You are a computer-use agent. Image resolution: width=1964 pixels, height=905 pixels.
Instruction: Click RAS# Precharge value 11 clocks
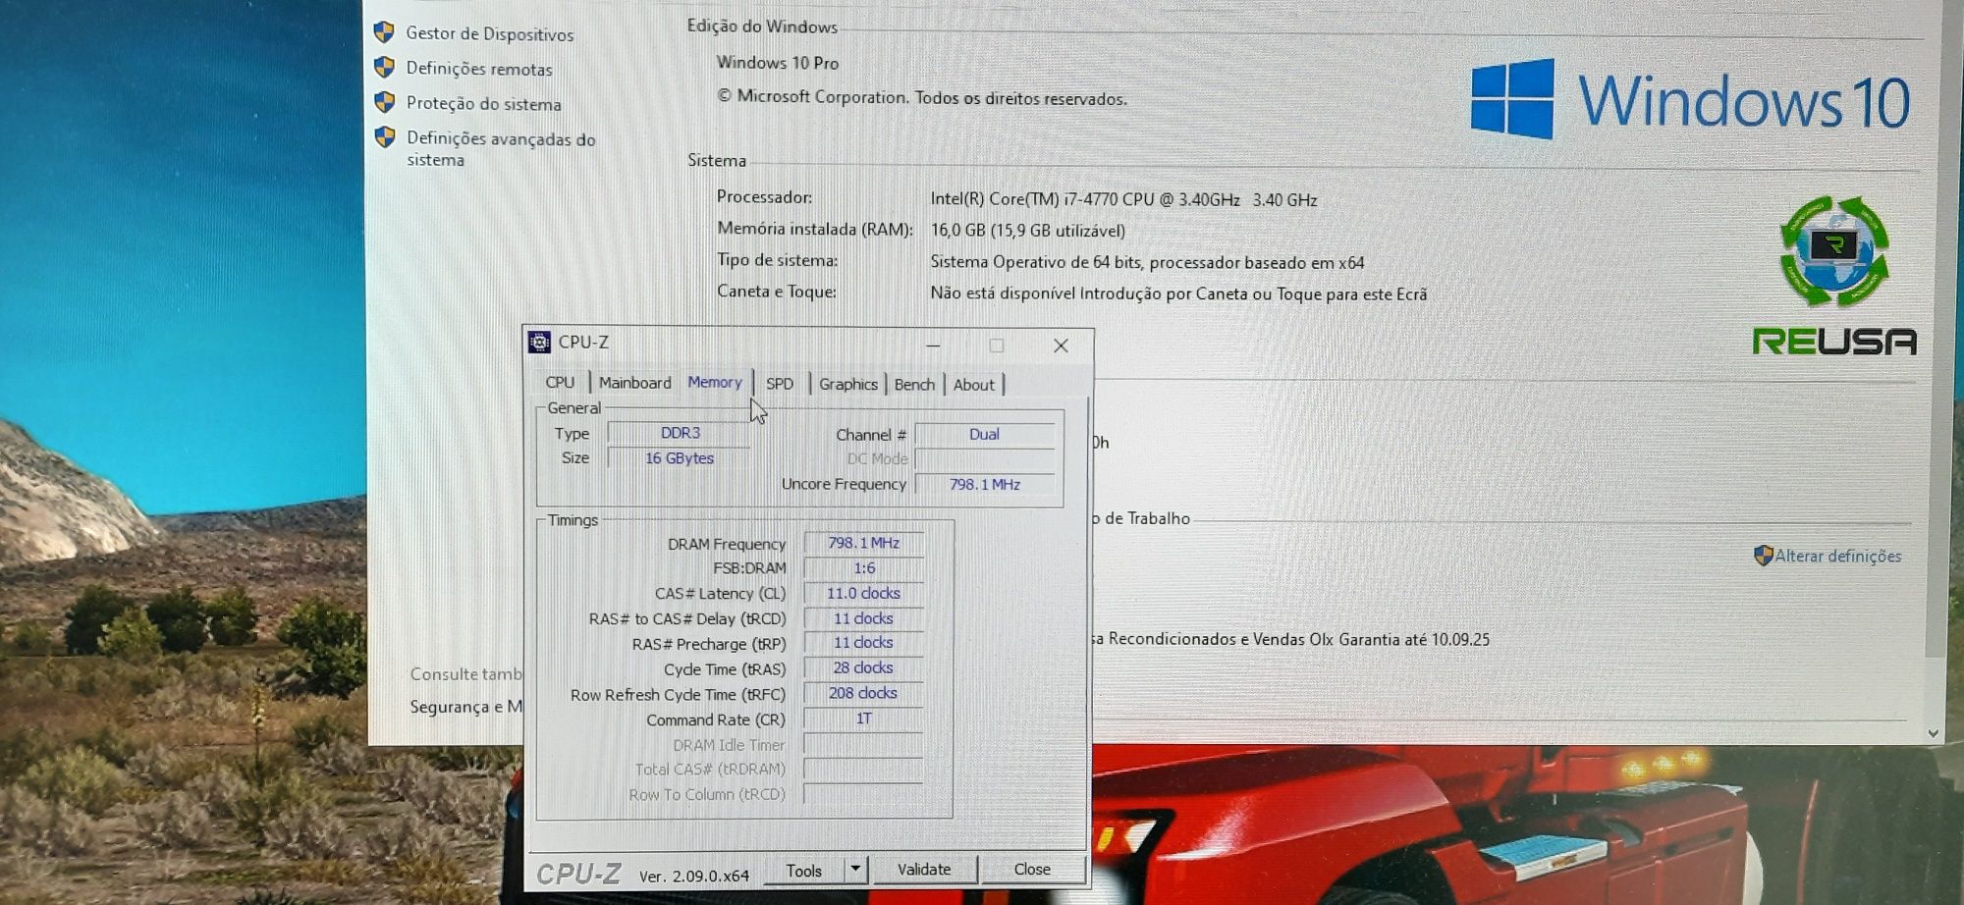point(864,643)
